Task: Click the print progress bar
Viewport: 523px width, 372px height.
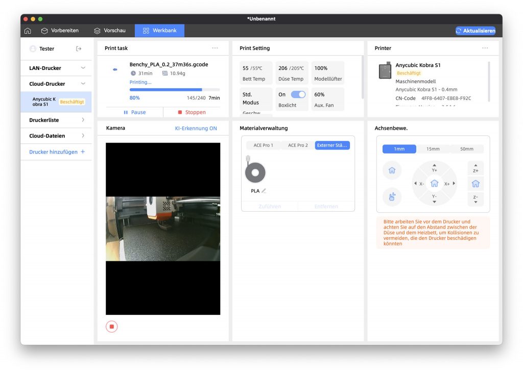Action: [175, 90]
